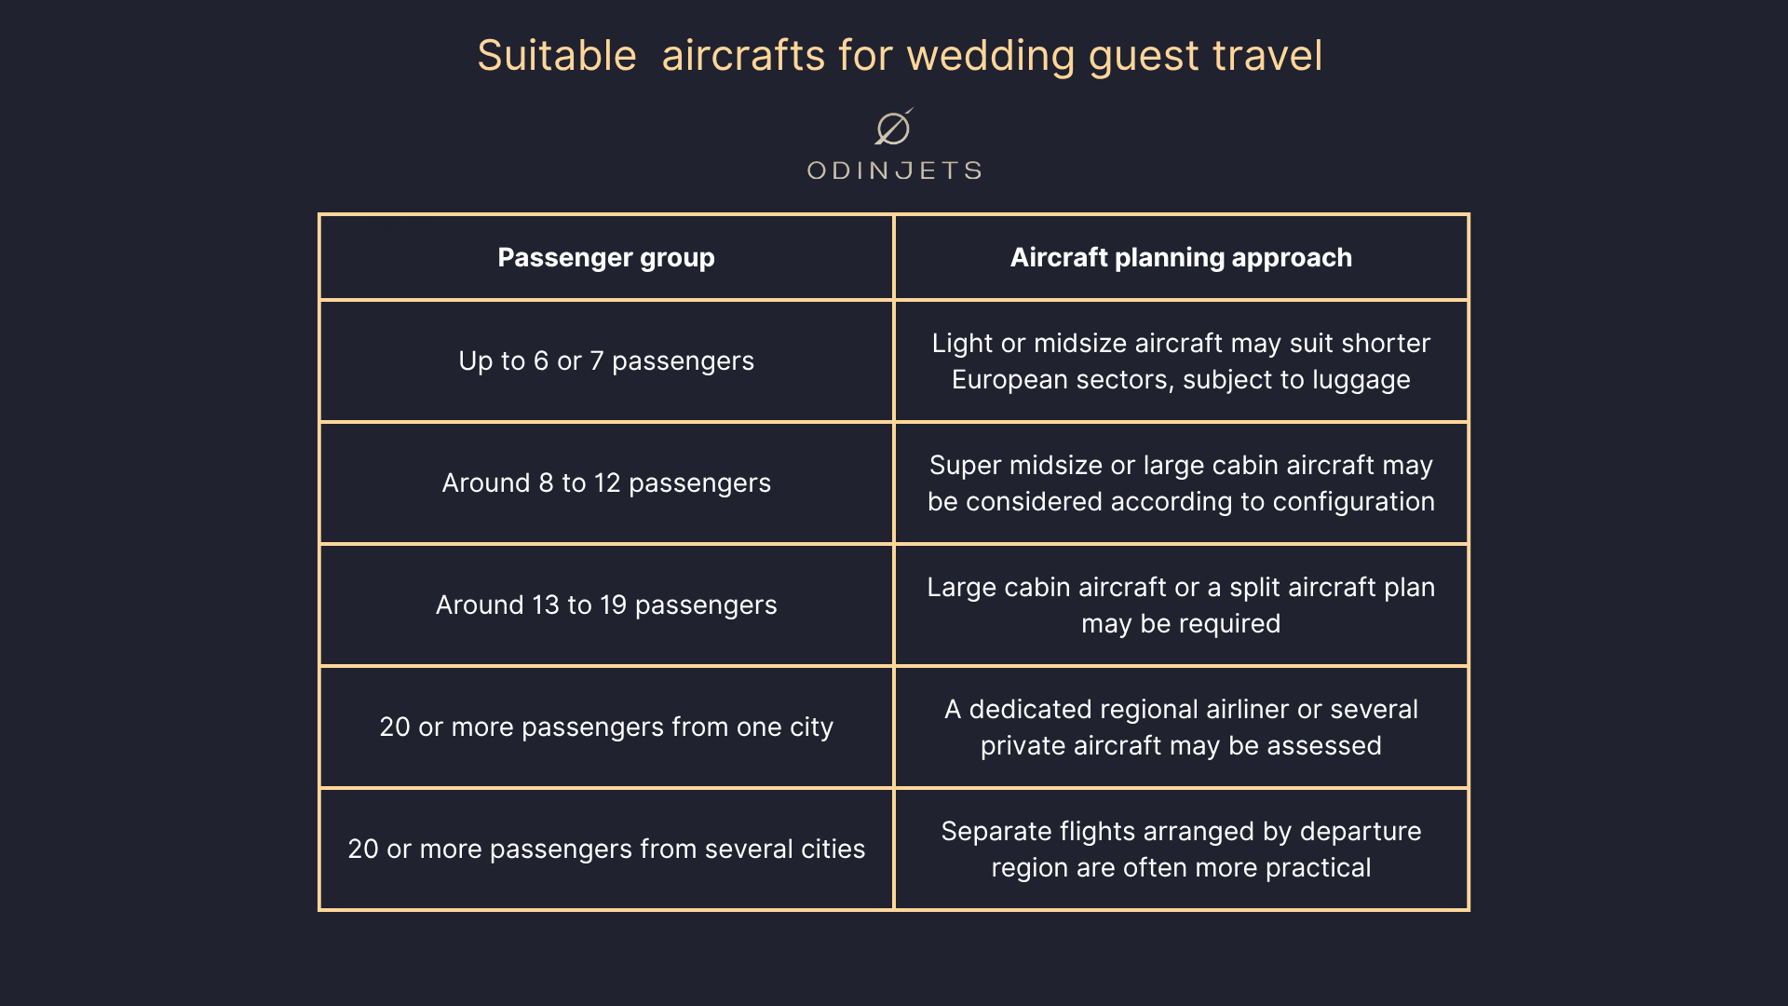Select the title 'Suitable aircrafts for wedding guest travel'
Viewport: 1788px width, 1006px height.
pos(900,56)
